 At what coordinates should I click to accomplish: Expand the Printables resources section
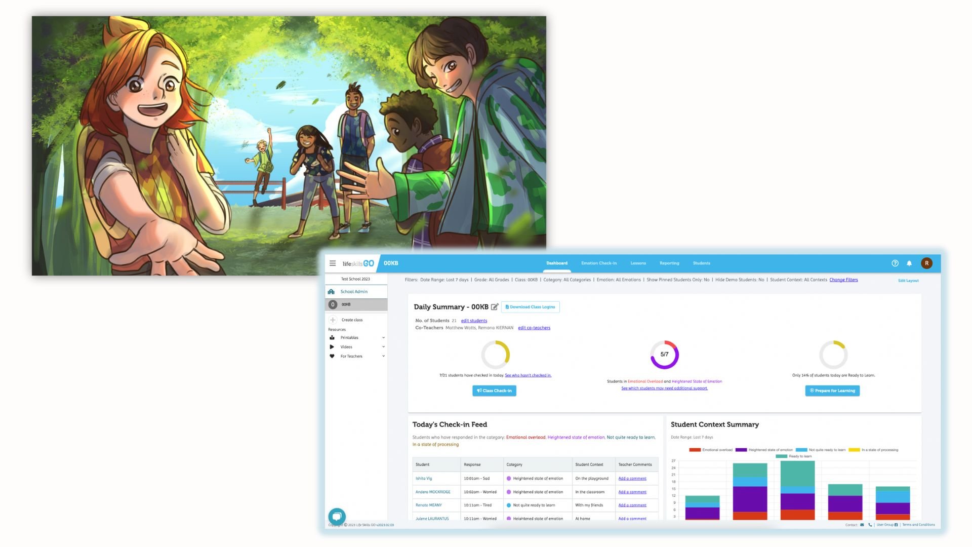pos(383,338)
